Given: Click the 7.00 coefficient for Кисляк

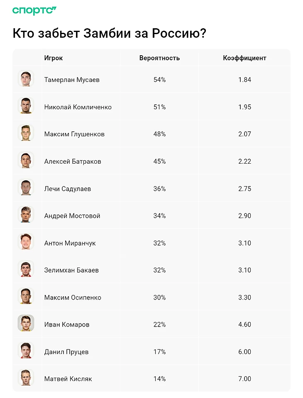Looking at the screenshot, I should coord(244,379).
